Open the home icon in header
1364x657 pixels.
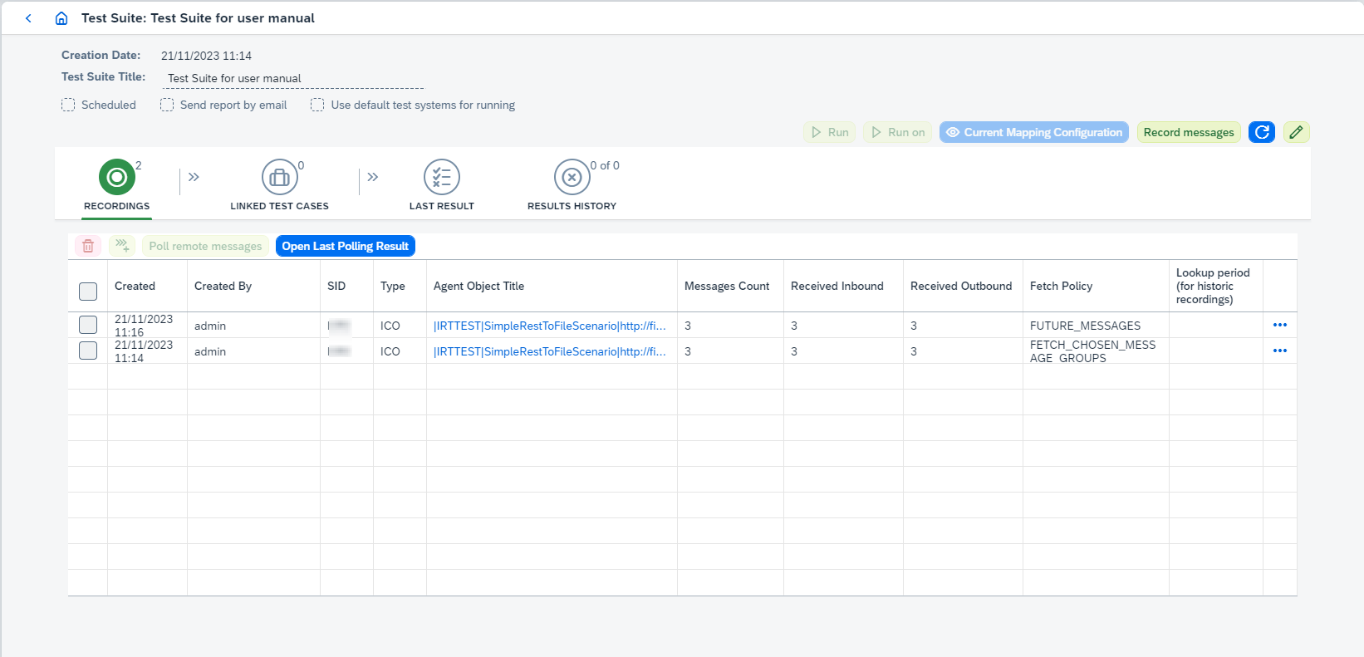click(x=61, y=18)
